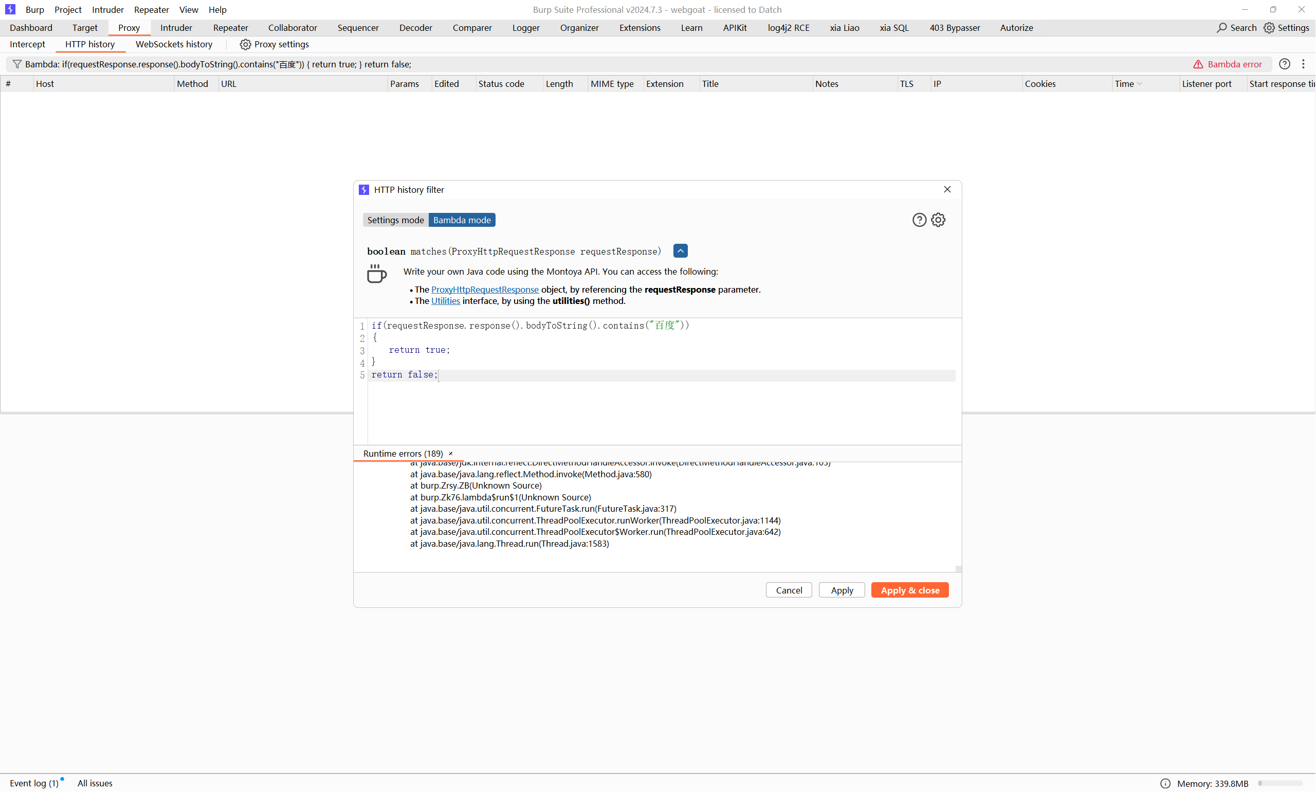Open the View menu
The width and height of the screenshot is (1316, 792).
coord(188,10)
